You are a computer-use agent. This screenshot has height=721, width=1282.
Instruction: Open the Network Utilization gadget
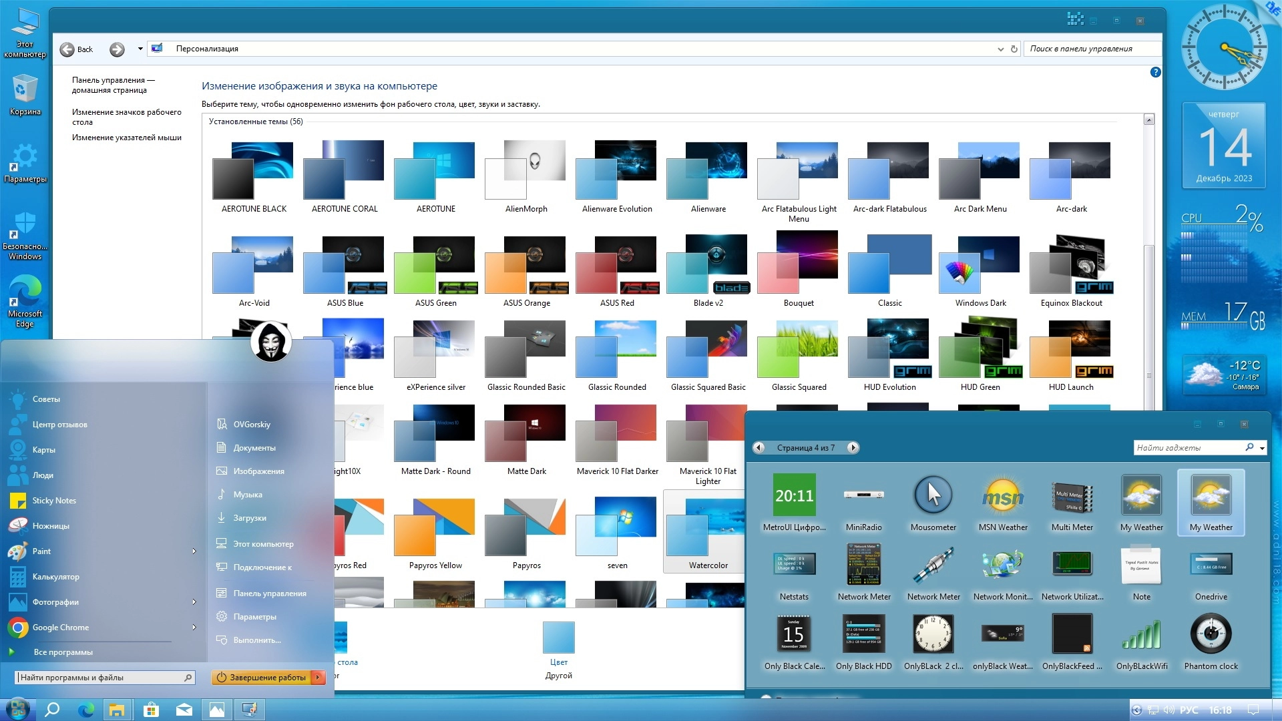coord(1072,564)
